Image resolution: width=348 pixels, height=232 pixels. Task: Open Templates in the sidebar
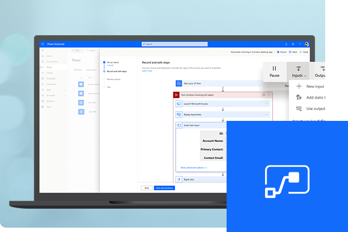51,79
